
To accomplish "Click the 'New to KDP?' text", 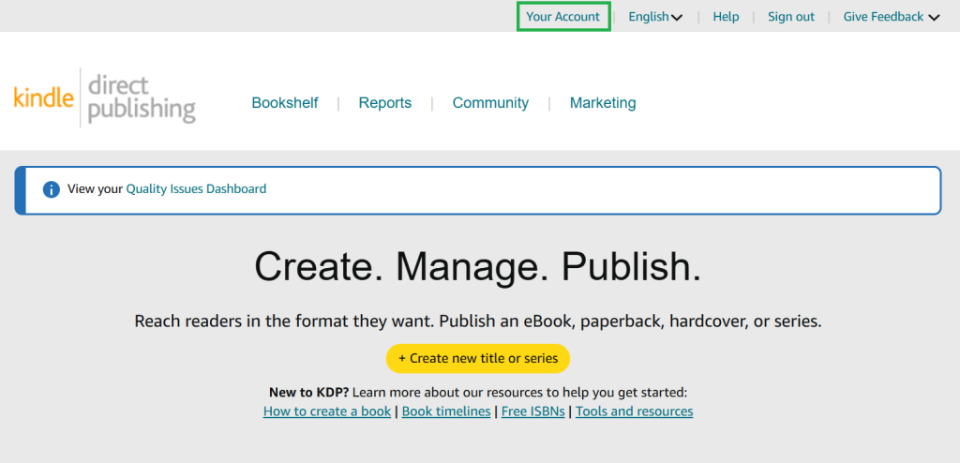I will [308, 392].
